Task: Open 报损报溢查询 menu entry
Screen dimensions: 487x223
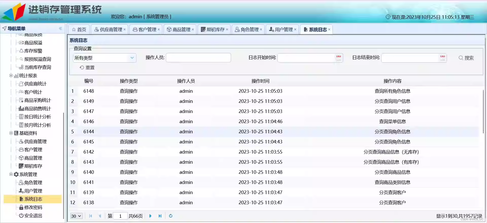Action: (x=38, y=59)
